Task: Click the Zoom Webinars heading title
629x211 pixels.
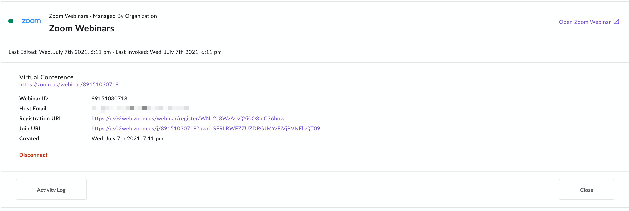Action: point(81,28)
